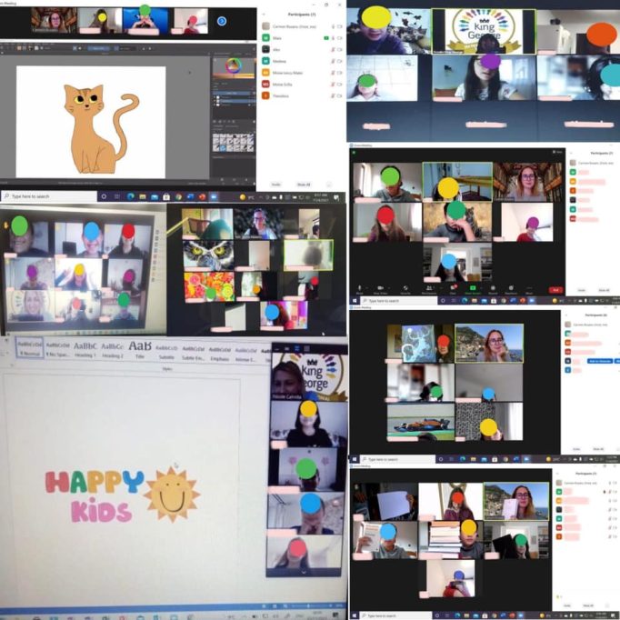Image resolution: width=620 pixels, height=620 pixels.
Task: Open Mail on taskbar below cat drawing
Action: (155, 196)
